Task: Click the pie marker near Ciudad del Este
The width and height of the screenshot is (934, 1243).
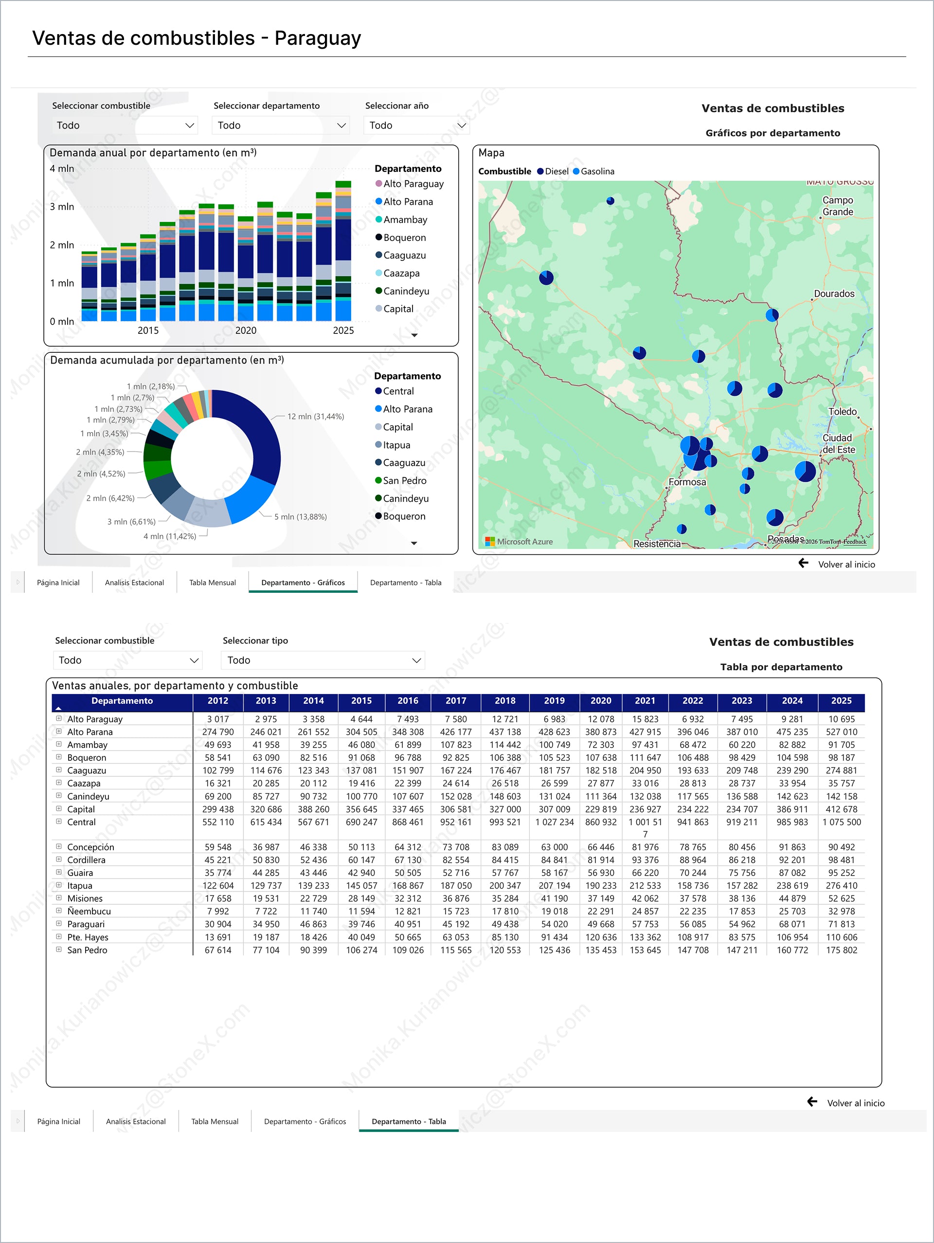Action: [805, 471]
